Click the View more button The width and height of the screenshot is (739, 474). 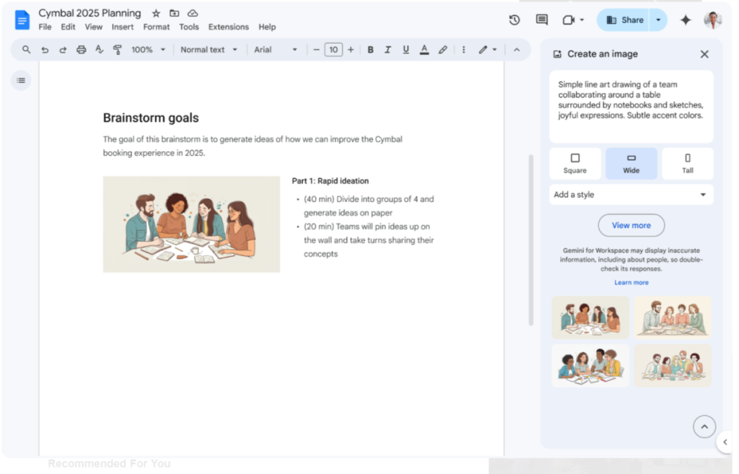click(631, 225)
